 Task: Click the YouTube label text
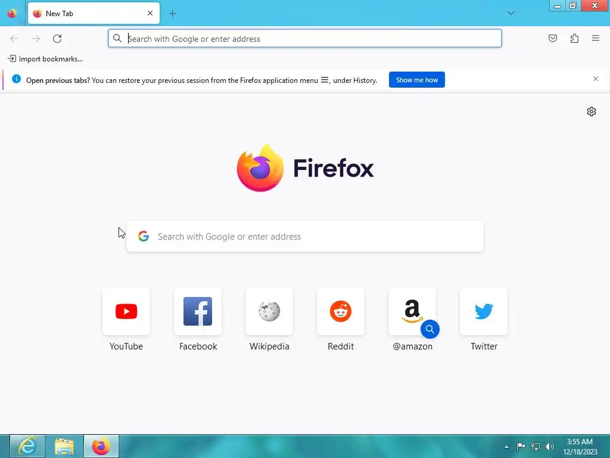tap(126, 346)
